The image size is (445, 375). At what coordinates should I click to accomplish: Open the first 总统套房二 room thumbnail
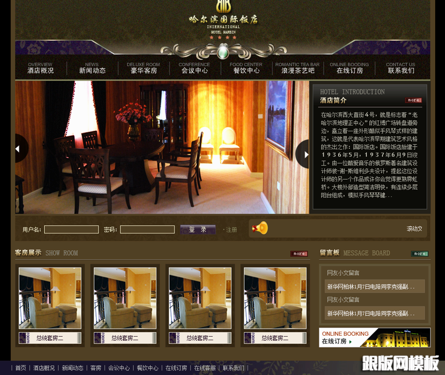coord(50,297)
